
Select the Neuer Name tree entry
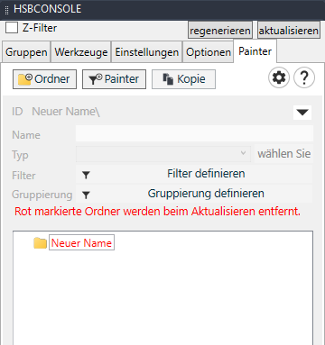(81, 242)
